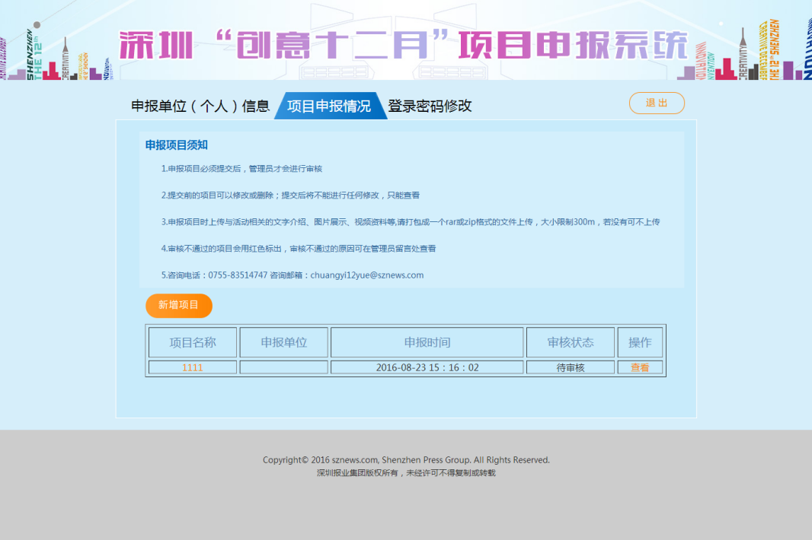Viewport: 812px width, 540px height.
Task: Click the 申报单位 column header
Action: point(284,342)
